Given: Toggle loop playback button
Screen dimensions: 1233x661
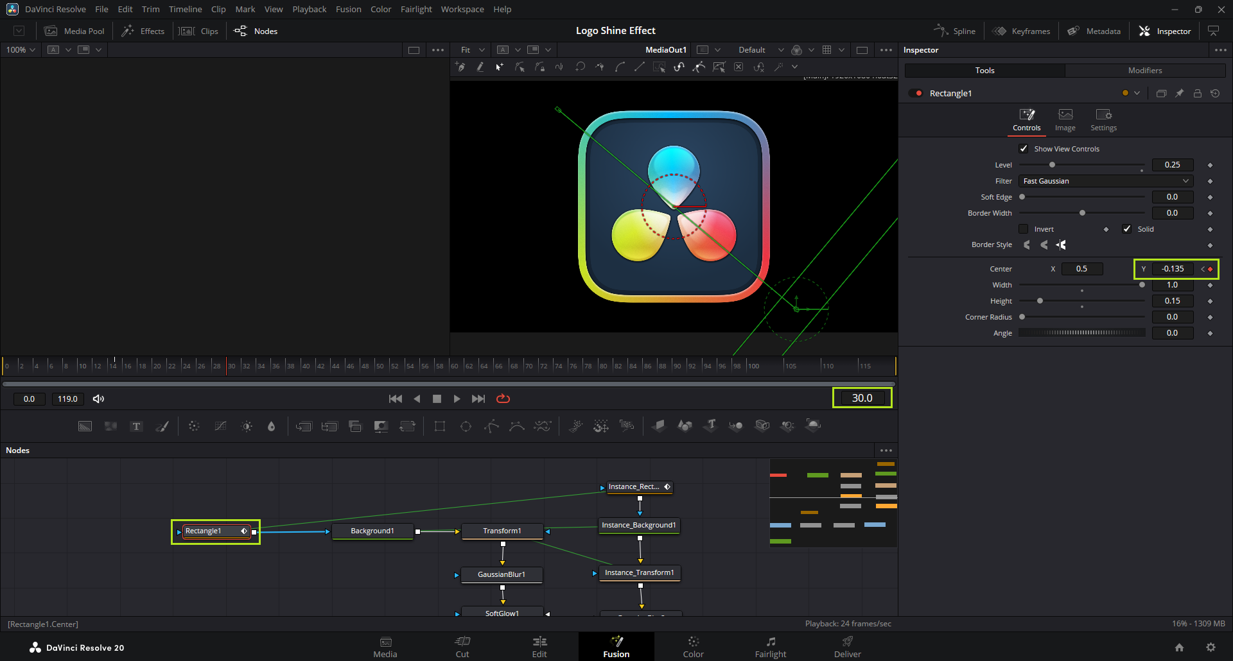Looking at the screenshot, I should (503, 399).
